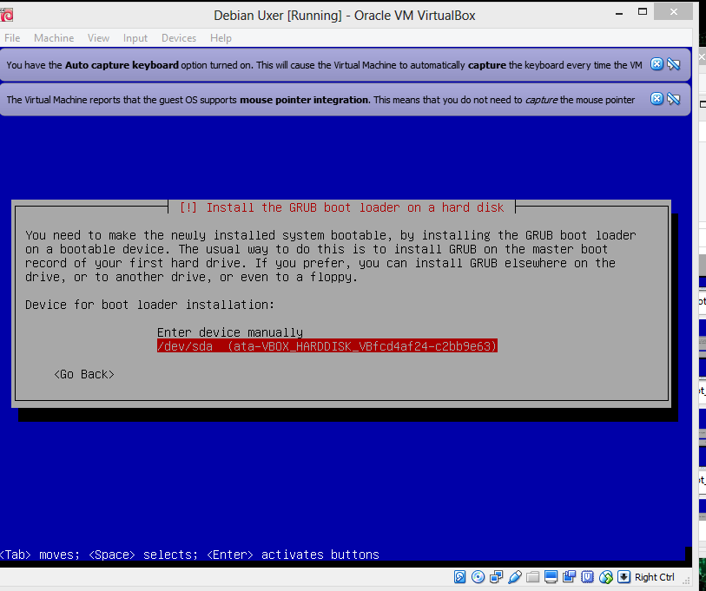Click the Go Back button

click(x=84, y=375)
